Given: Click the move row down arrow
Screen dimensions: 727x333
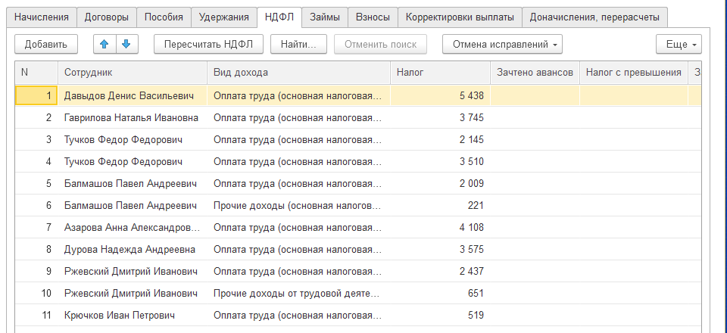Looking at the screenshot, I should tap(126, 44).
